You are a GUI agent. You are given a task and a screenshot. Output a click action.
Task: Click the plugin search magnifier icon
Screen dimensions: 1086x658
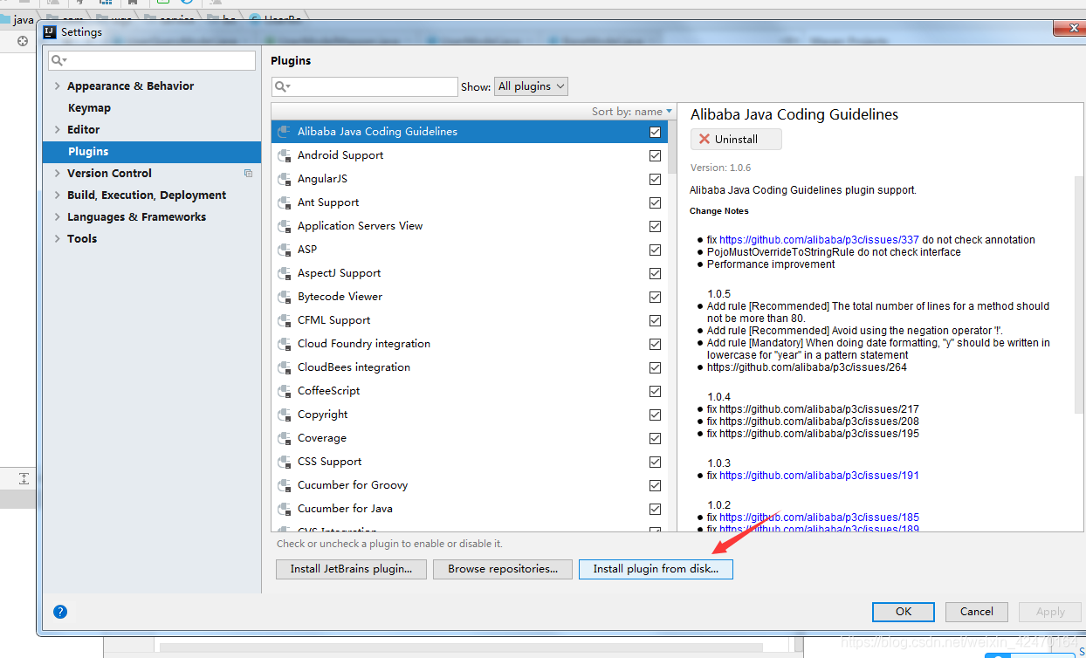tap(281, 86)
